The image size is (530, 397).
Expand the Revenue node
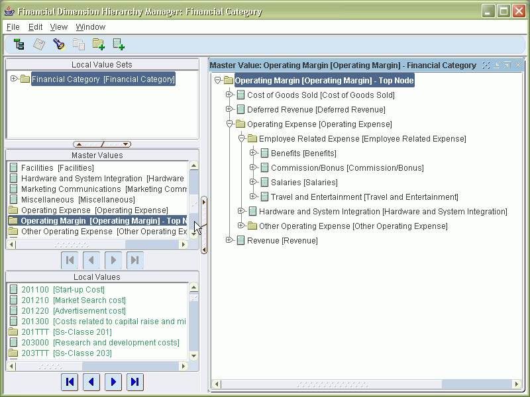pyautogui.click(x=229, y=240)
